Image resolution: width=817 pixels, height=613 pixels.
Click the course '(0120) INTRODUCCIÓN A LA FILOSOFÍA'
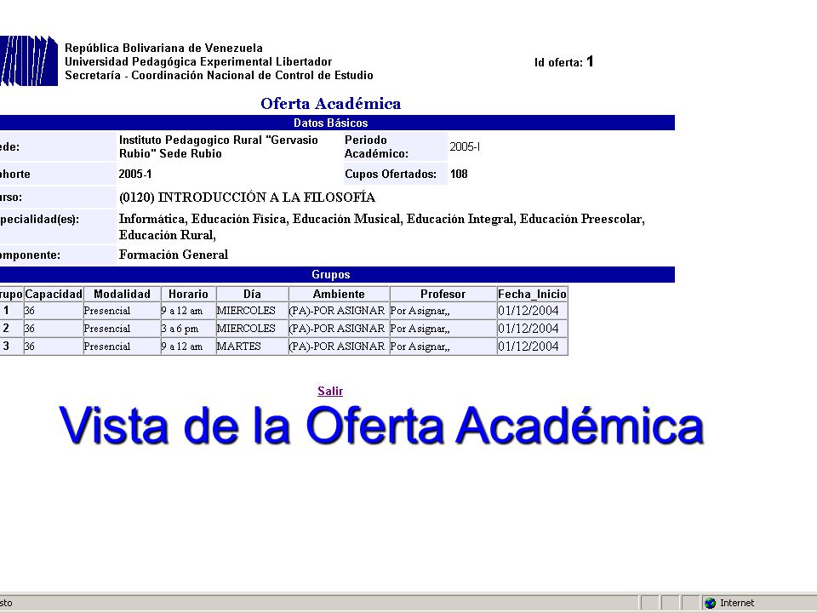(247, 197)
